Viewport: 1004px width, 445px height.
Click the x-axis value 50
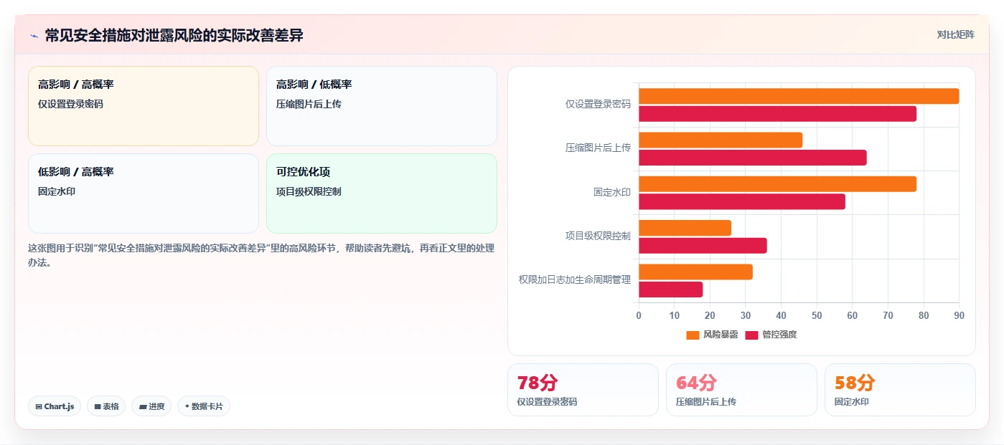click(817, 315)
